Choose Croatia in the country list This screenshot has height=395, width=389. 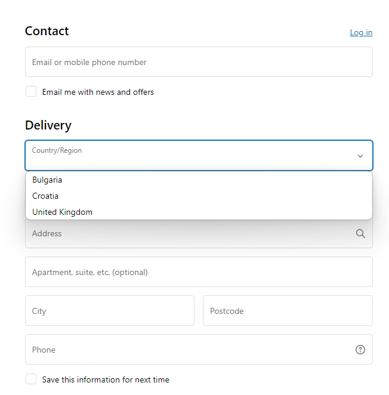[x=45, y=196]
